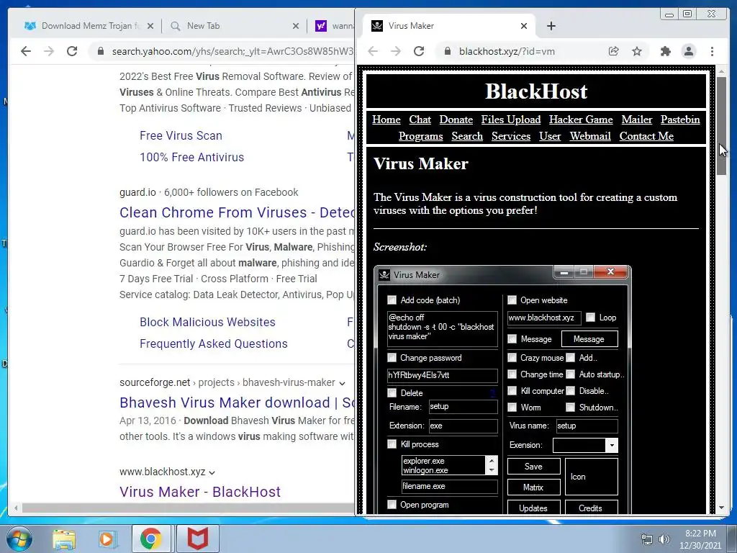This screenshot has width=737, height=553.
Task: Launch Windows Media Player from taskbar
Action: point(107,539)
